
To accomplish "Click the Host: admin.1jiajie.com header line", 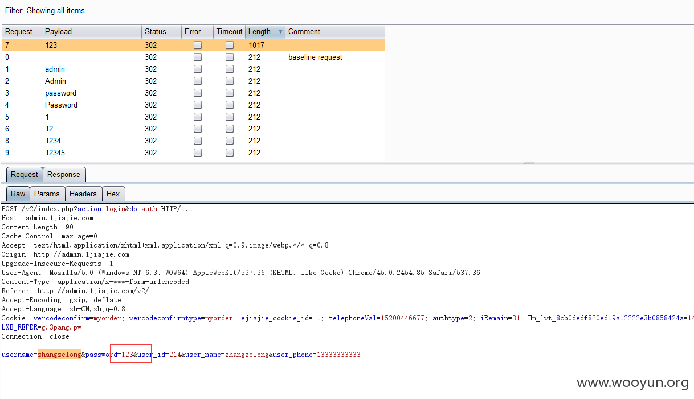I will tap(47, 218).
